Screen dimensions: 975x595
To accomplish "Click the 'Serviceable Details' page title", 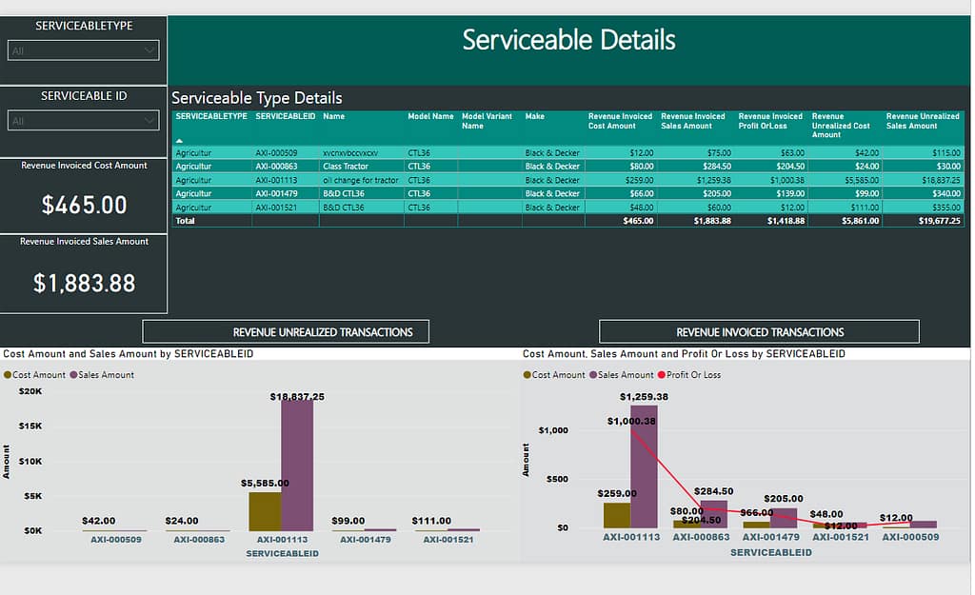I will click(568, 40).
